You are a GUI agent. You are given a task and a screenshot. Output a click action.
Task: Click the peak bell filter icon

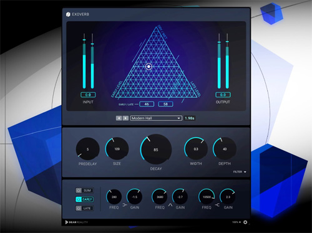[x=170, y=205]
